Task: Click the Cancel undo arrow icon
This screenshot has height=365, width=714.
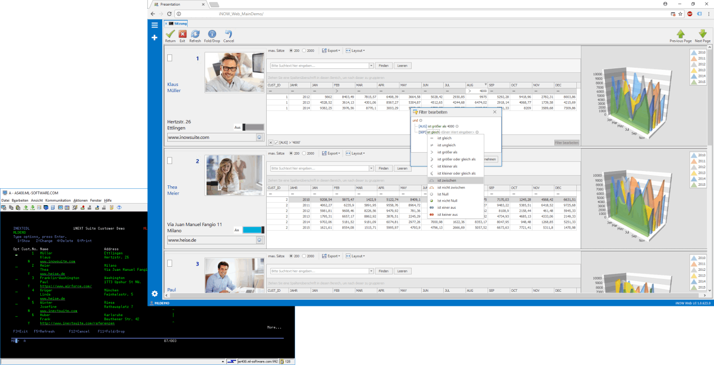Action: 228,34
